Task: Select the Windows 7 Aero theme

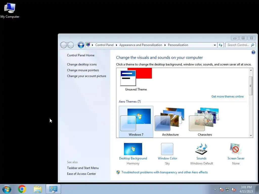Action: [x=136, y=122]
